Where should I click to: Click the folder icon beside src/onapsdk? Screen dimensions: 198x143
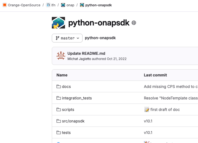tap(59, 121)
